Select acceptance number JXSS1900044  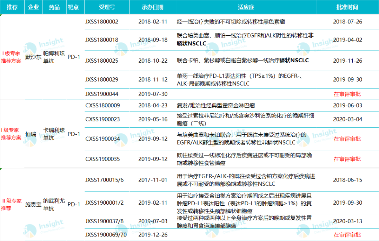[x=102, y=94]
